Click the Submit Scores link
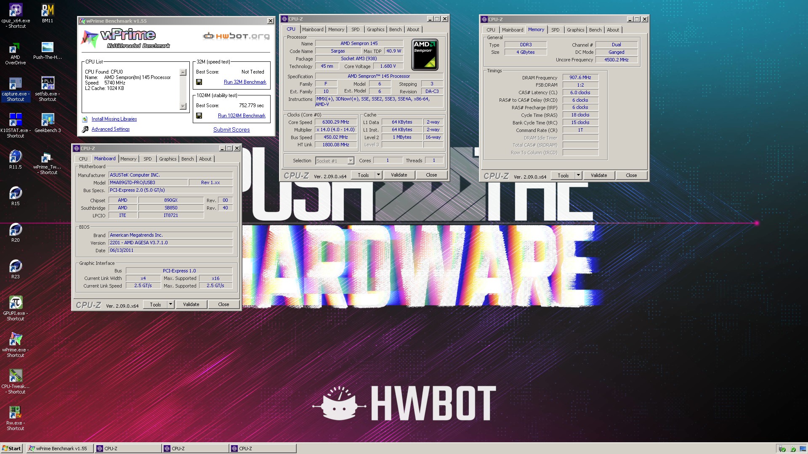 tap(231, 129)
